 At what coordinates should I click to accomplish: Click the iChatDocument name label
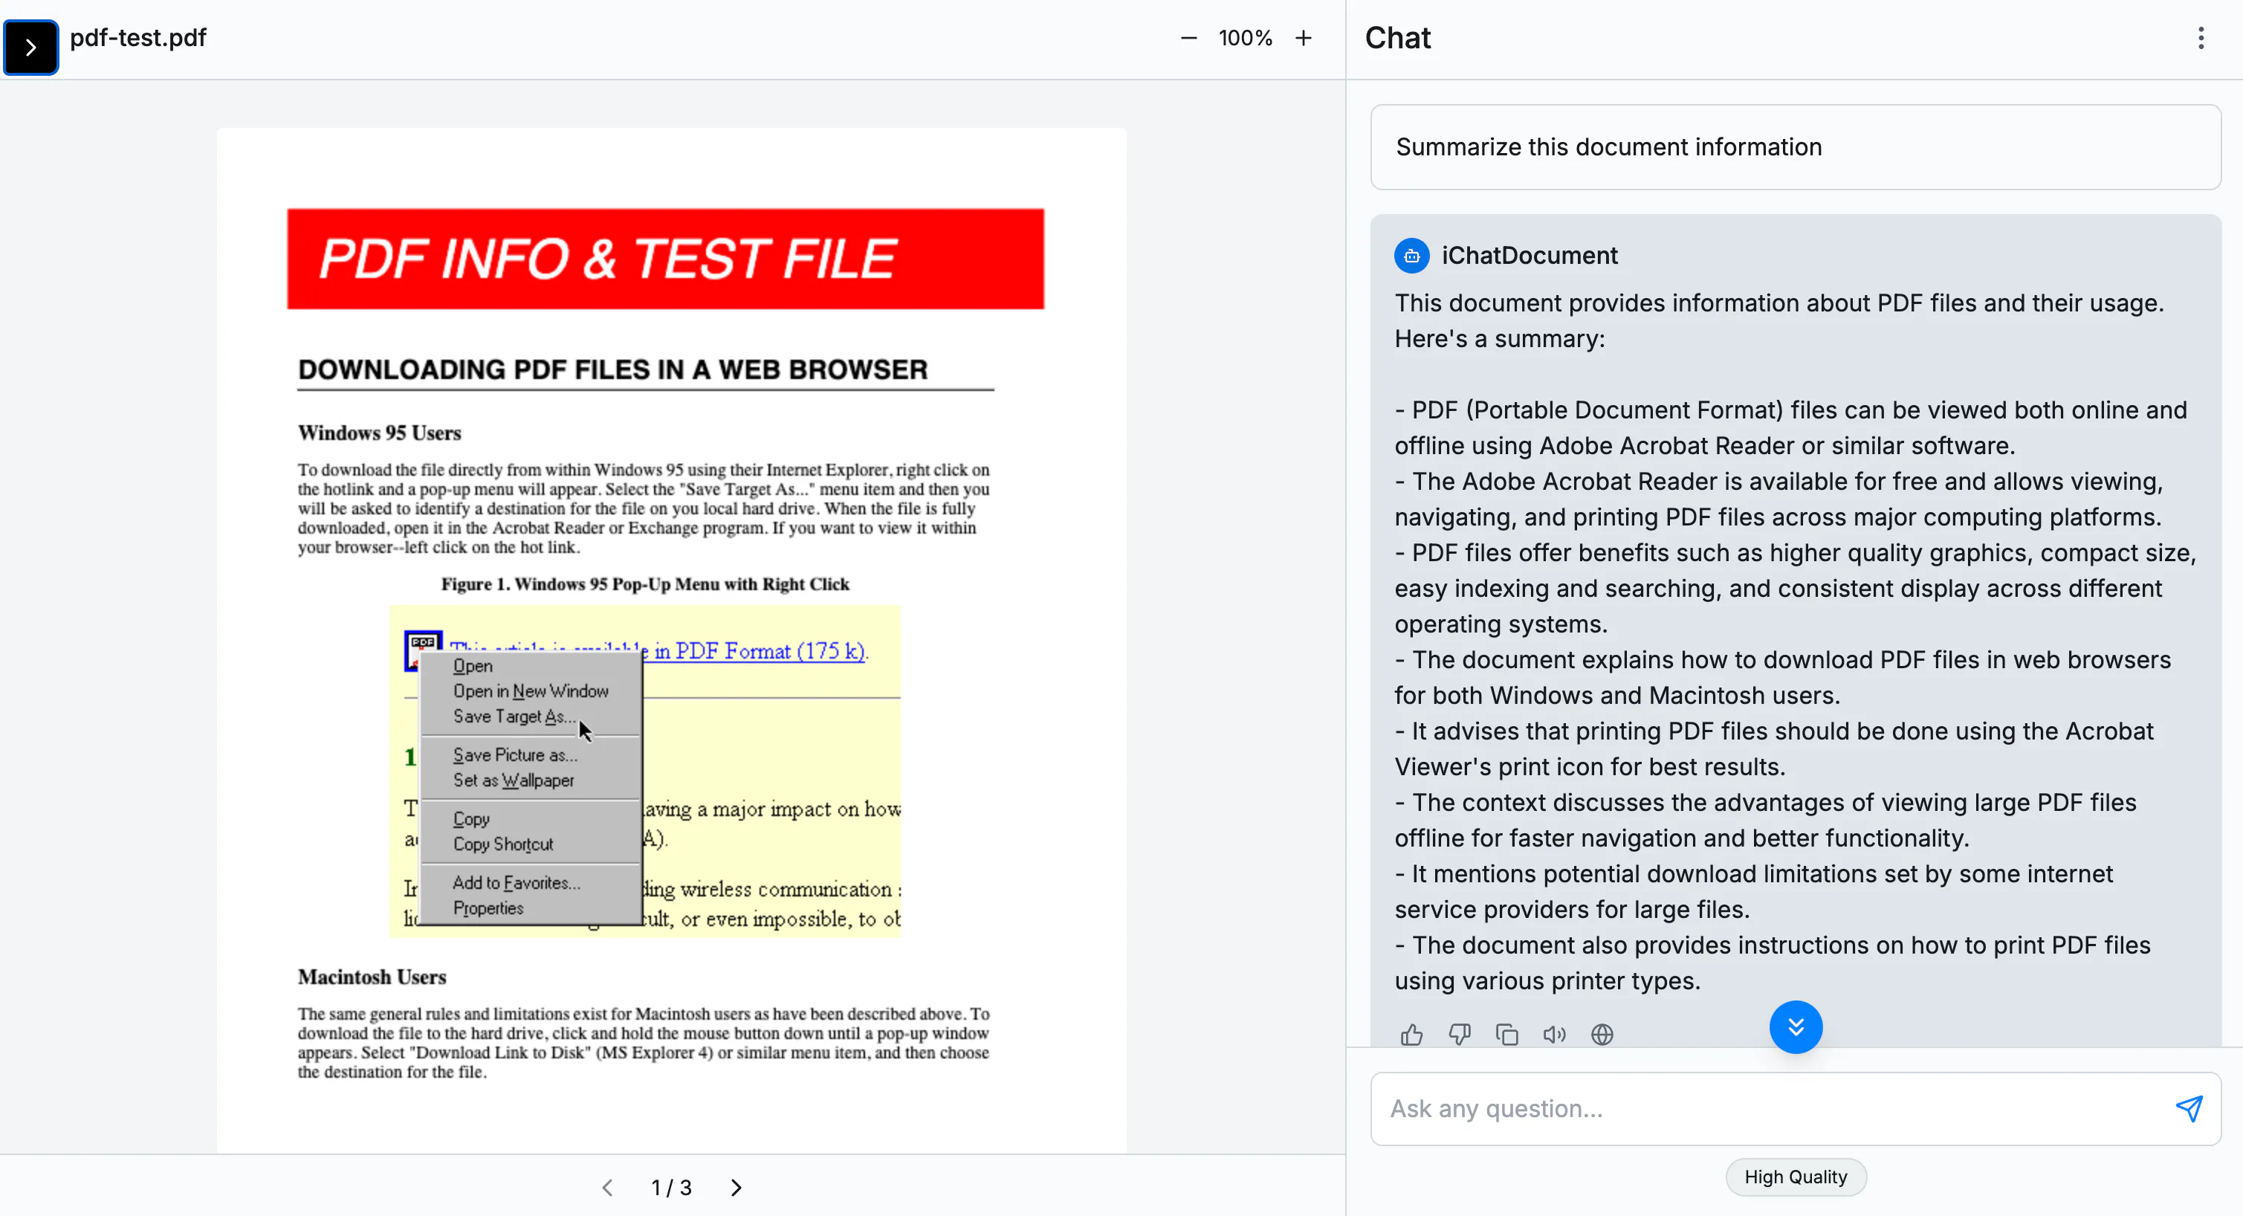click(x=1529, y=255)
